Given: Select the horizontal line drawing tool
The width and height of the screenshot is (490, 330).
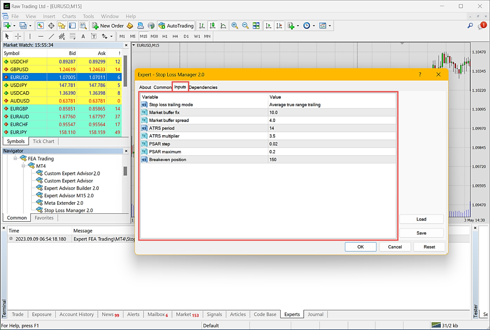Looking at the screenshot, I should (41, 36).
